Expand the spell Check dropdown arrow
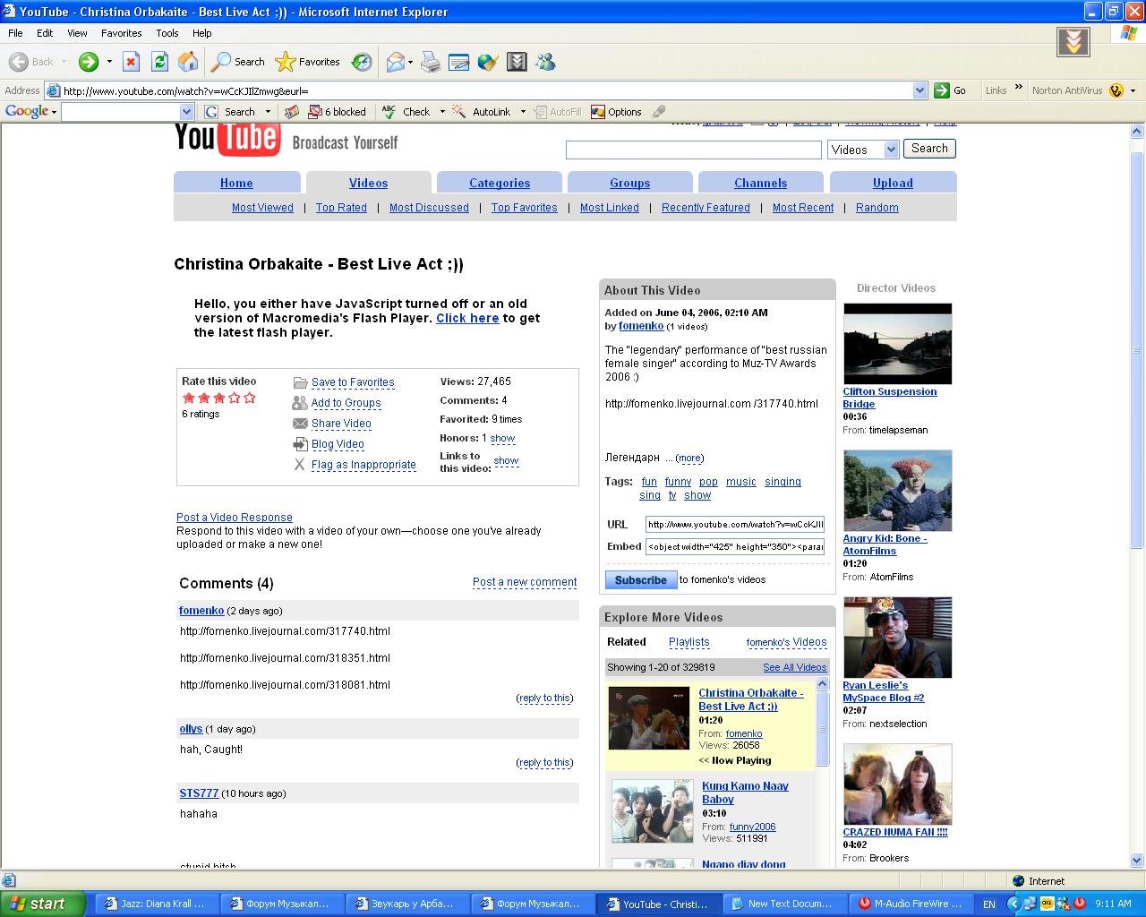The height and width of the screenshot is (917, 1146). point(441,112)
